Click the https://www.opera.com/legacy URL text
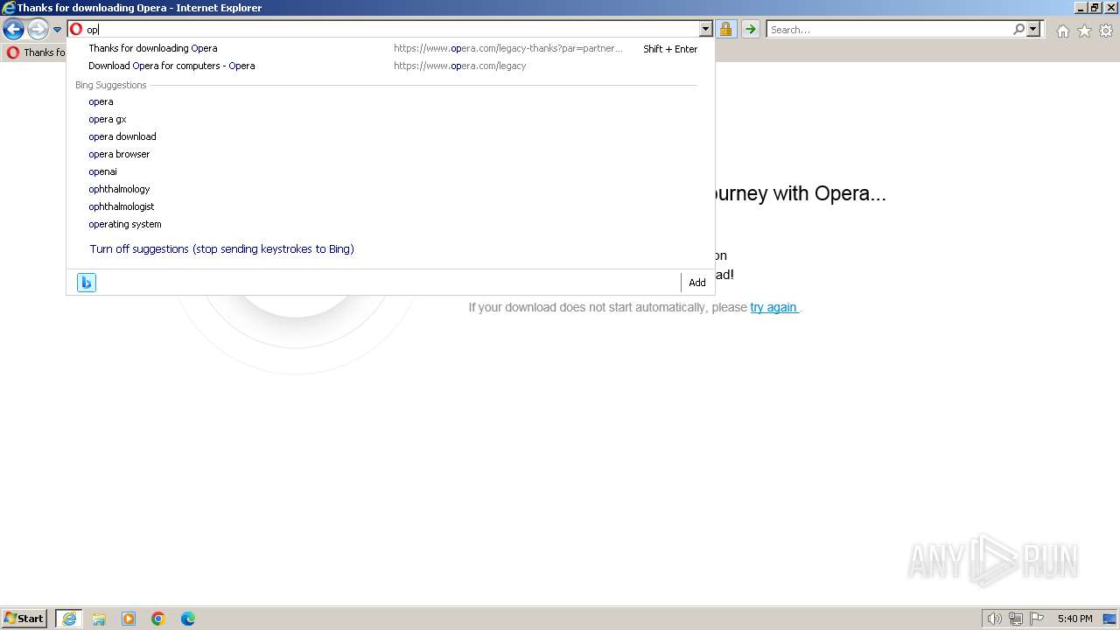 [460, 66]
